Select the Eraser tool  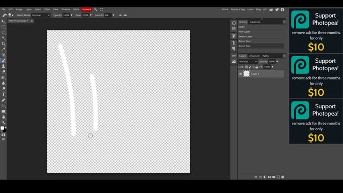click(x=3, y=72)
